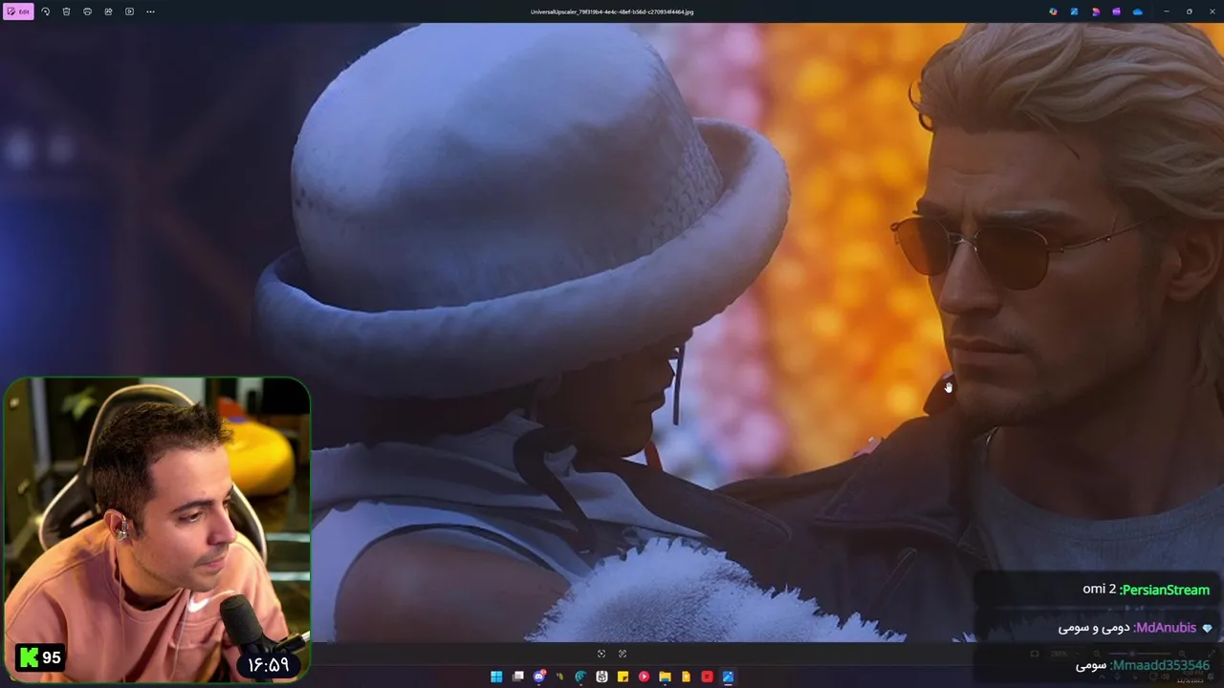The height and width of the screenshot is (688, 1224).
Task: Close the Photos window
Action: click(1212, 11)
